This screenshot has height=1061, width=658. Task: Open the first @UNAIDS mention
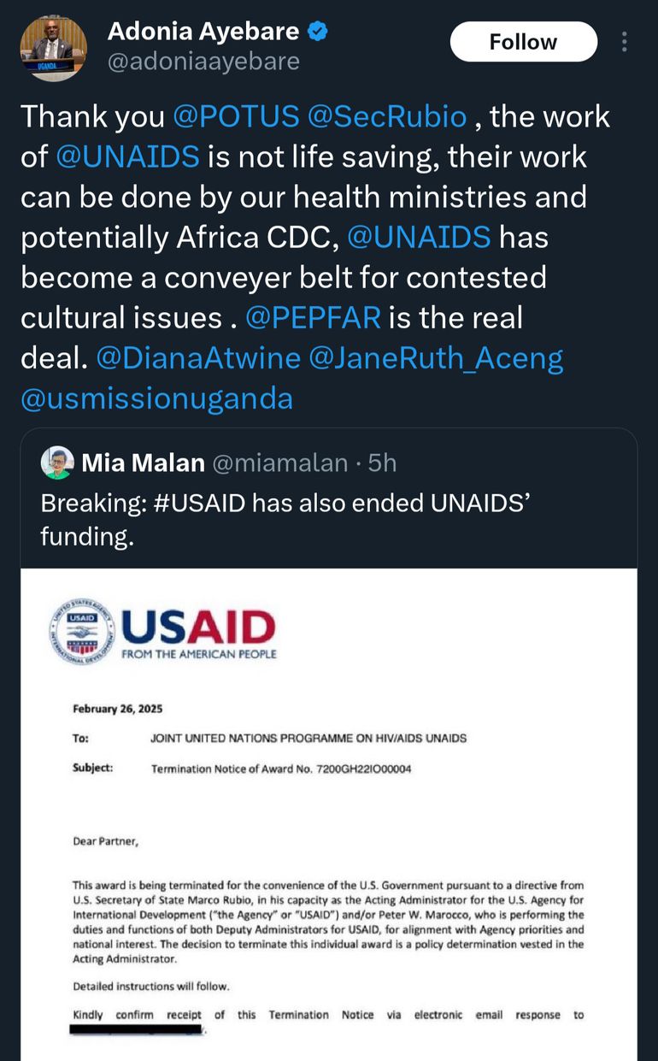coord(127,156)
